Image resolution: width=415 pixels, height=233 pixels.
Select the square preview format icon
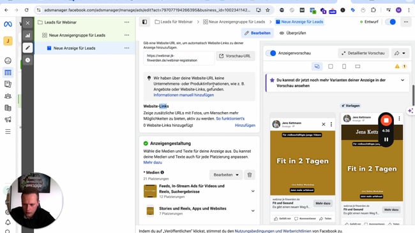coord(331,66)
